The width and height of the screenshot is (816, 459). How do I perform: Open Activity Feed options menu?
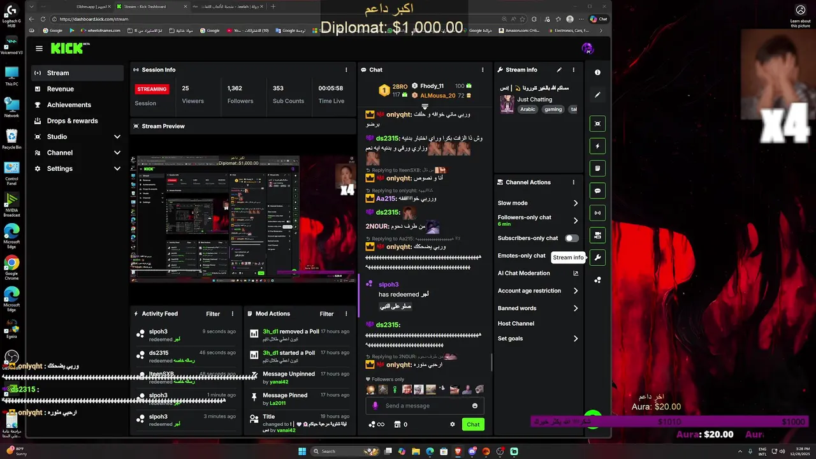(x=233, y=314)
